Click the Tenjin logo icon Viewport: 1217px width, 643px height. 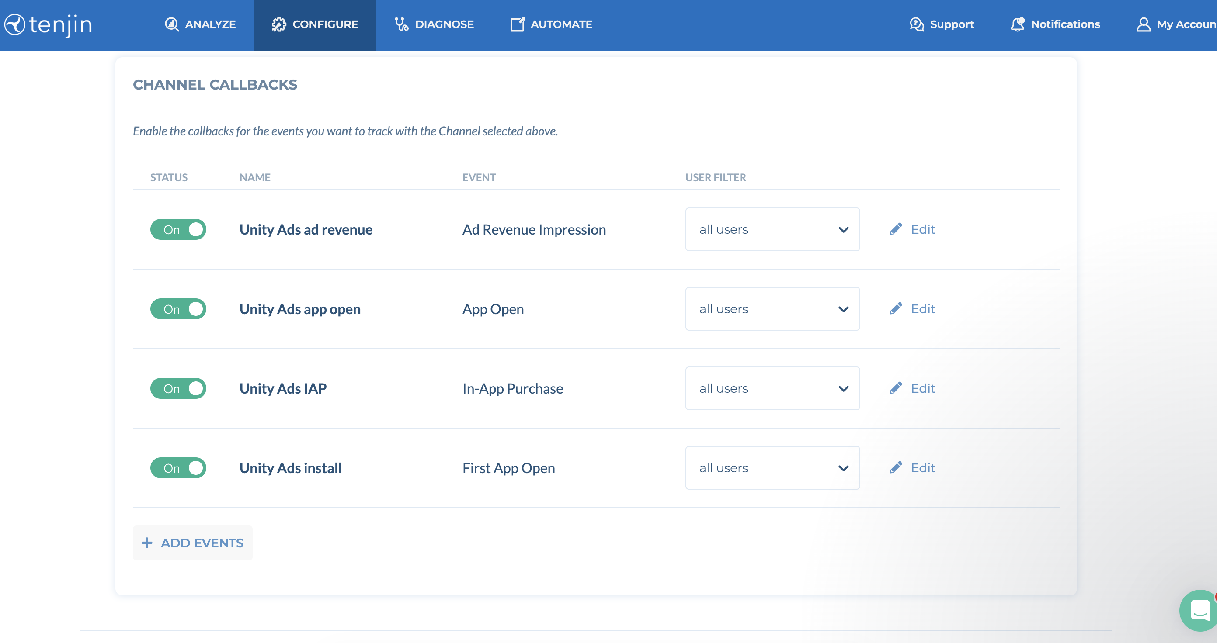click(x=15, y=24)
